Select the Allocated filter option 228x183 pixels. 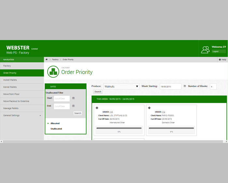(55, 123)
